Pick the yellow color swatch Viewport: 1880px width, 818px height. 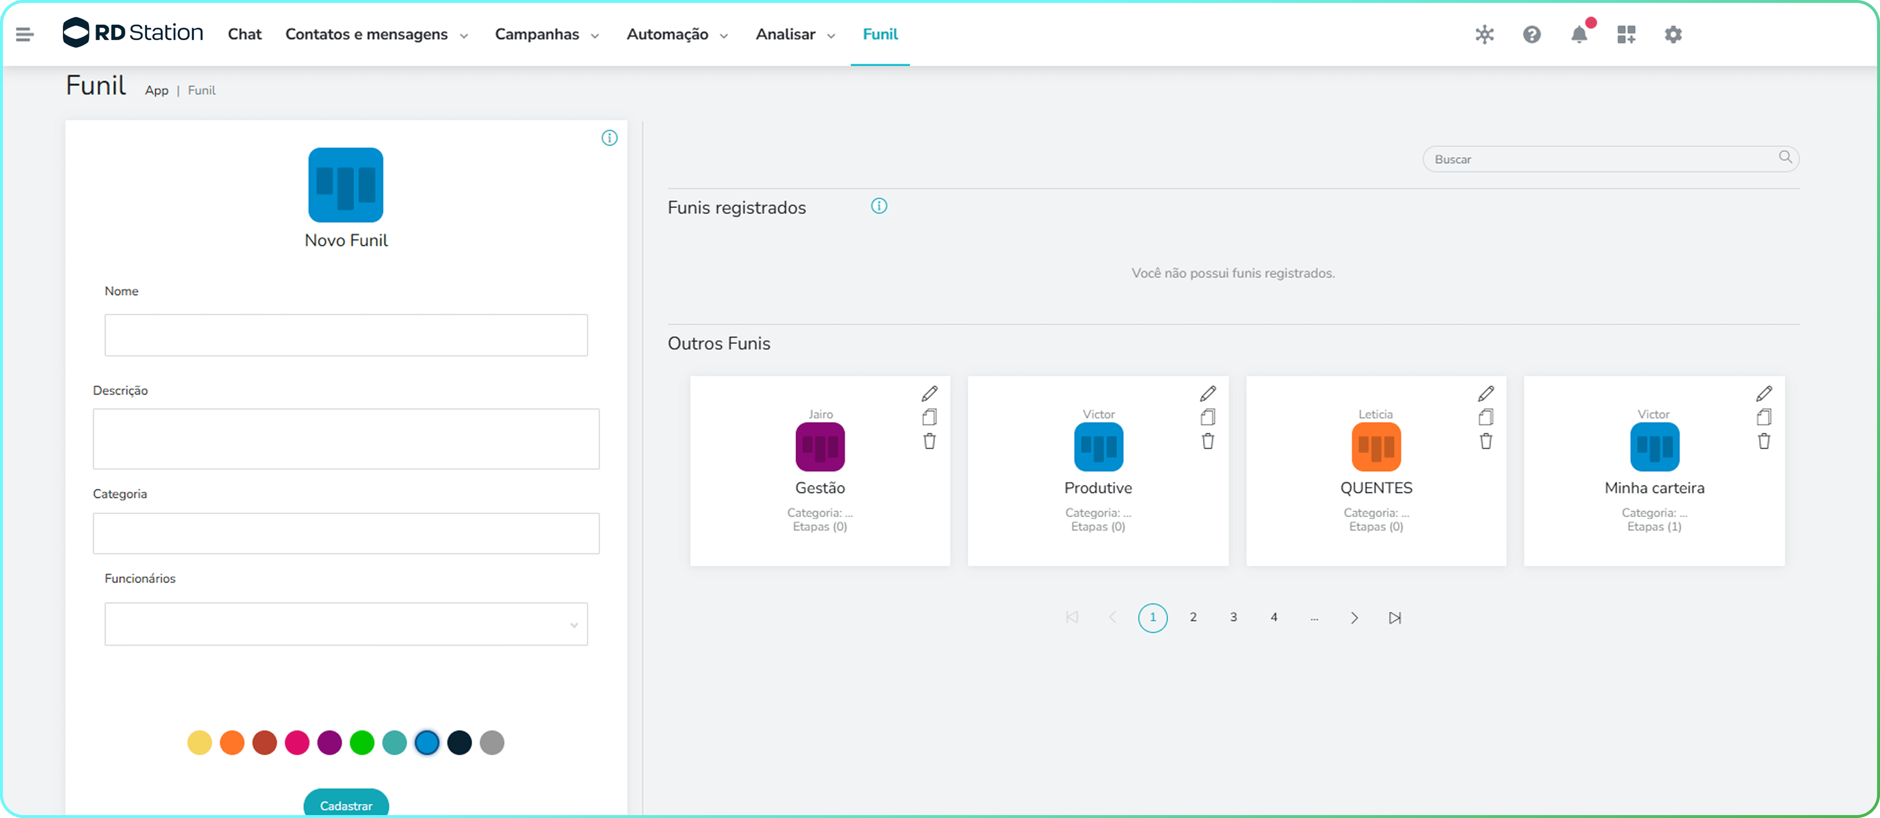point(199,743)
